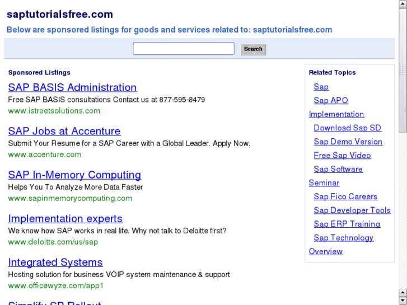Click the search text input field
The image size is (407, 305).
click(184, 49)
